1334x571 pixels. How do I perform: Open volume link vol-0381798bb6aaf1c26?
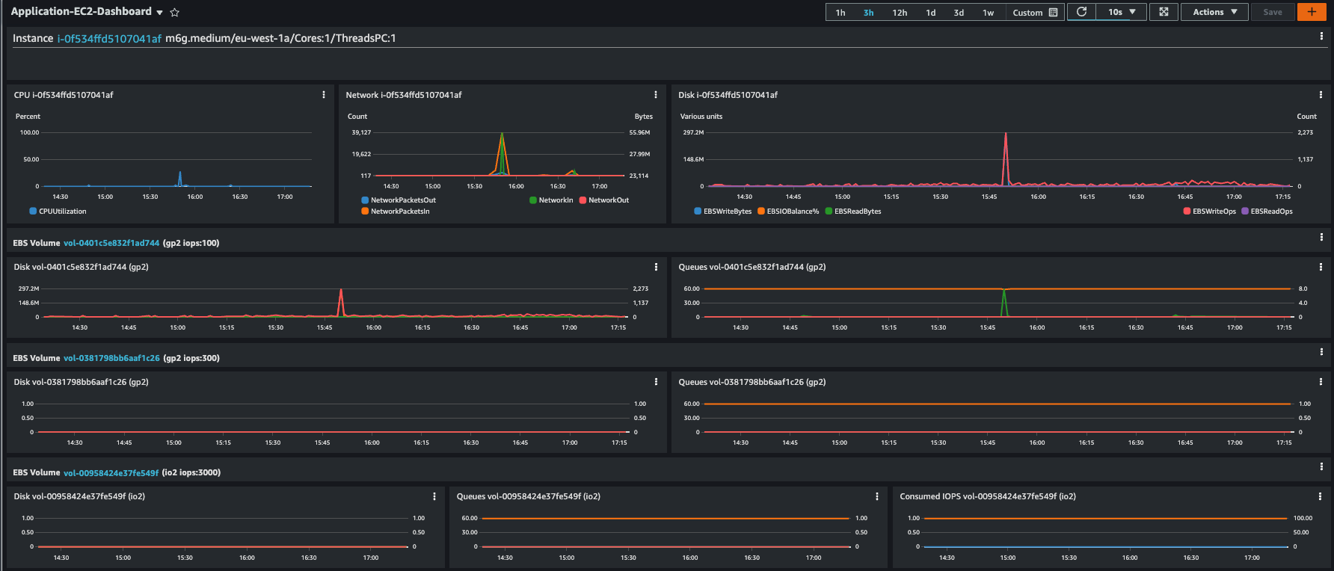click(111, 358)
